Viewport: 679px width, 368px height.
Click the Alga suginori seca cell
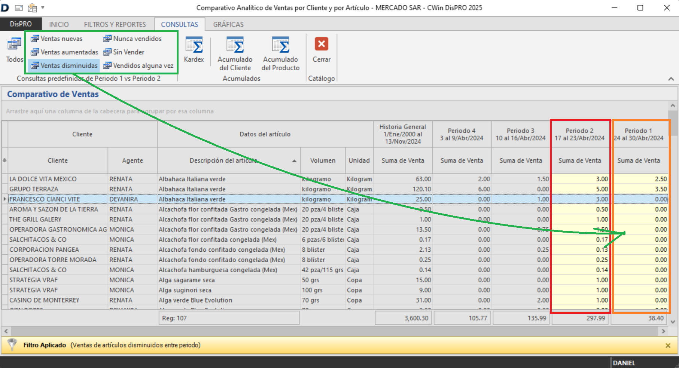(x=229, y=290)
